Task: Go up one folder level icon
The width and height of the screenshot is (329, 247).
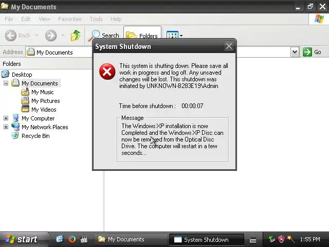Action: coord(76,36)
